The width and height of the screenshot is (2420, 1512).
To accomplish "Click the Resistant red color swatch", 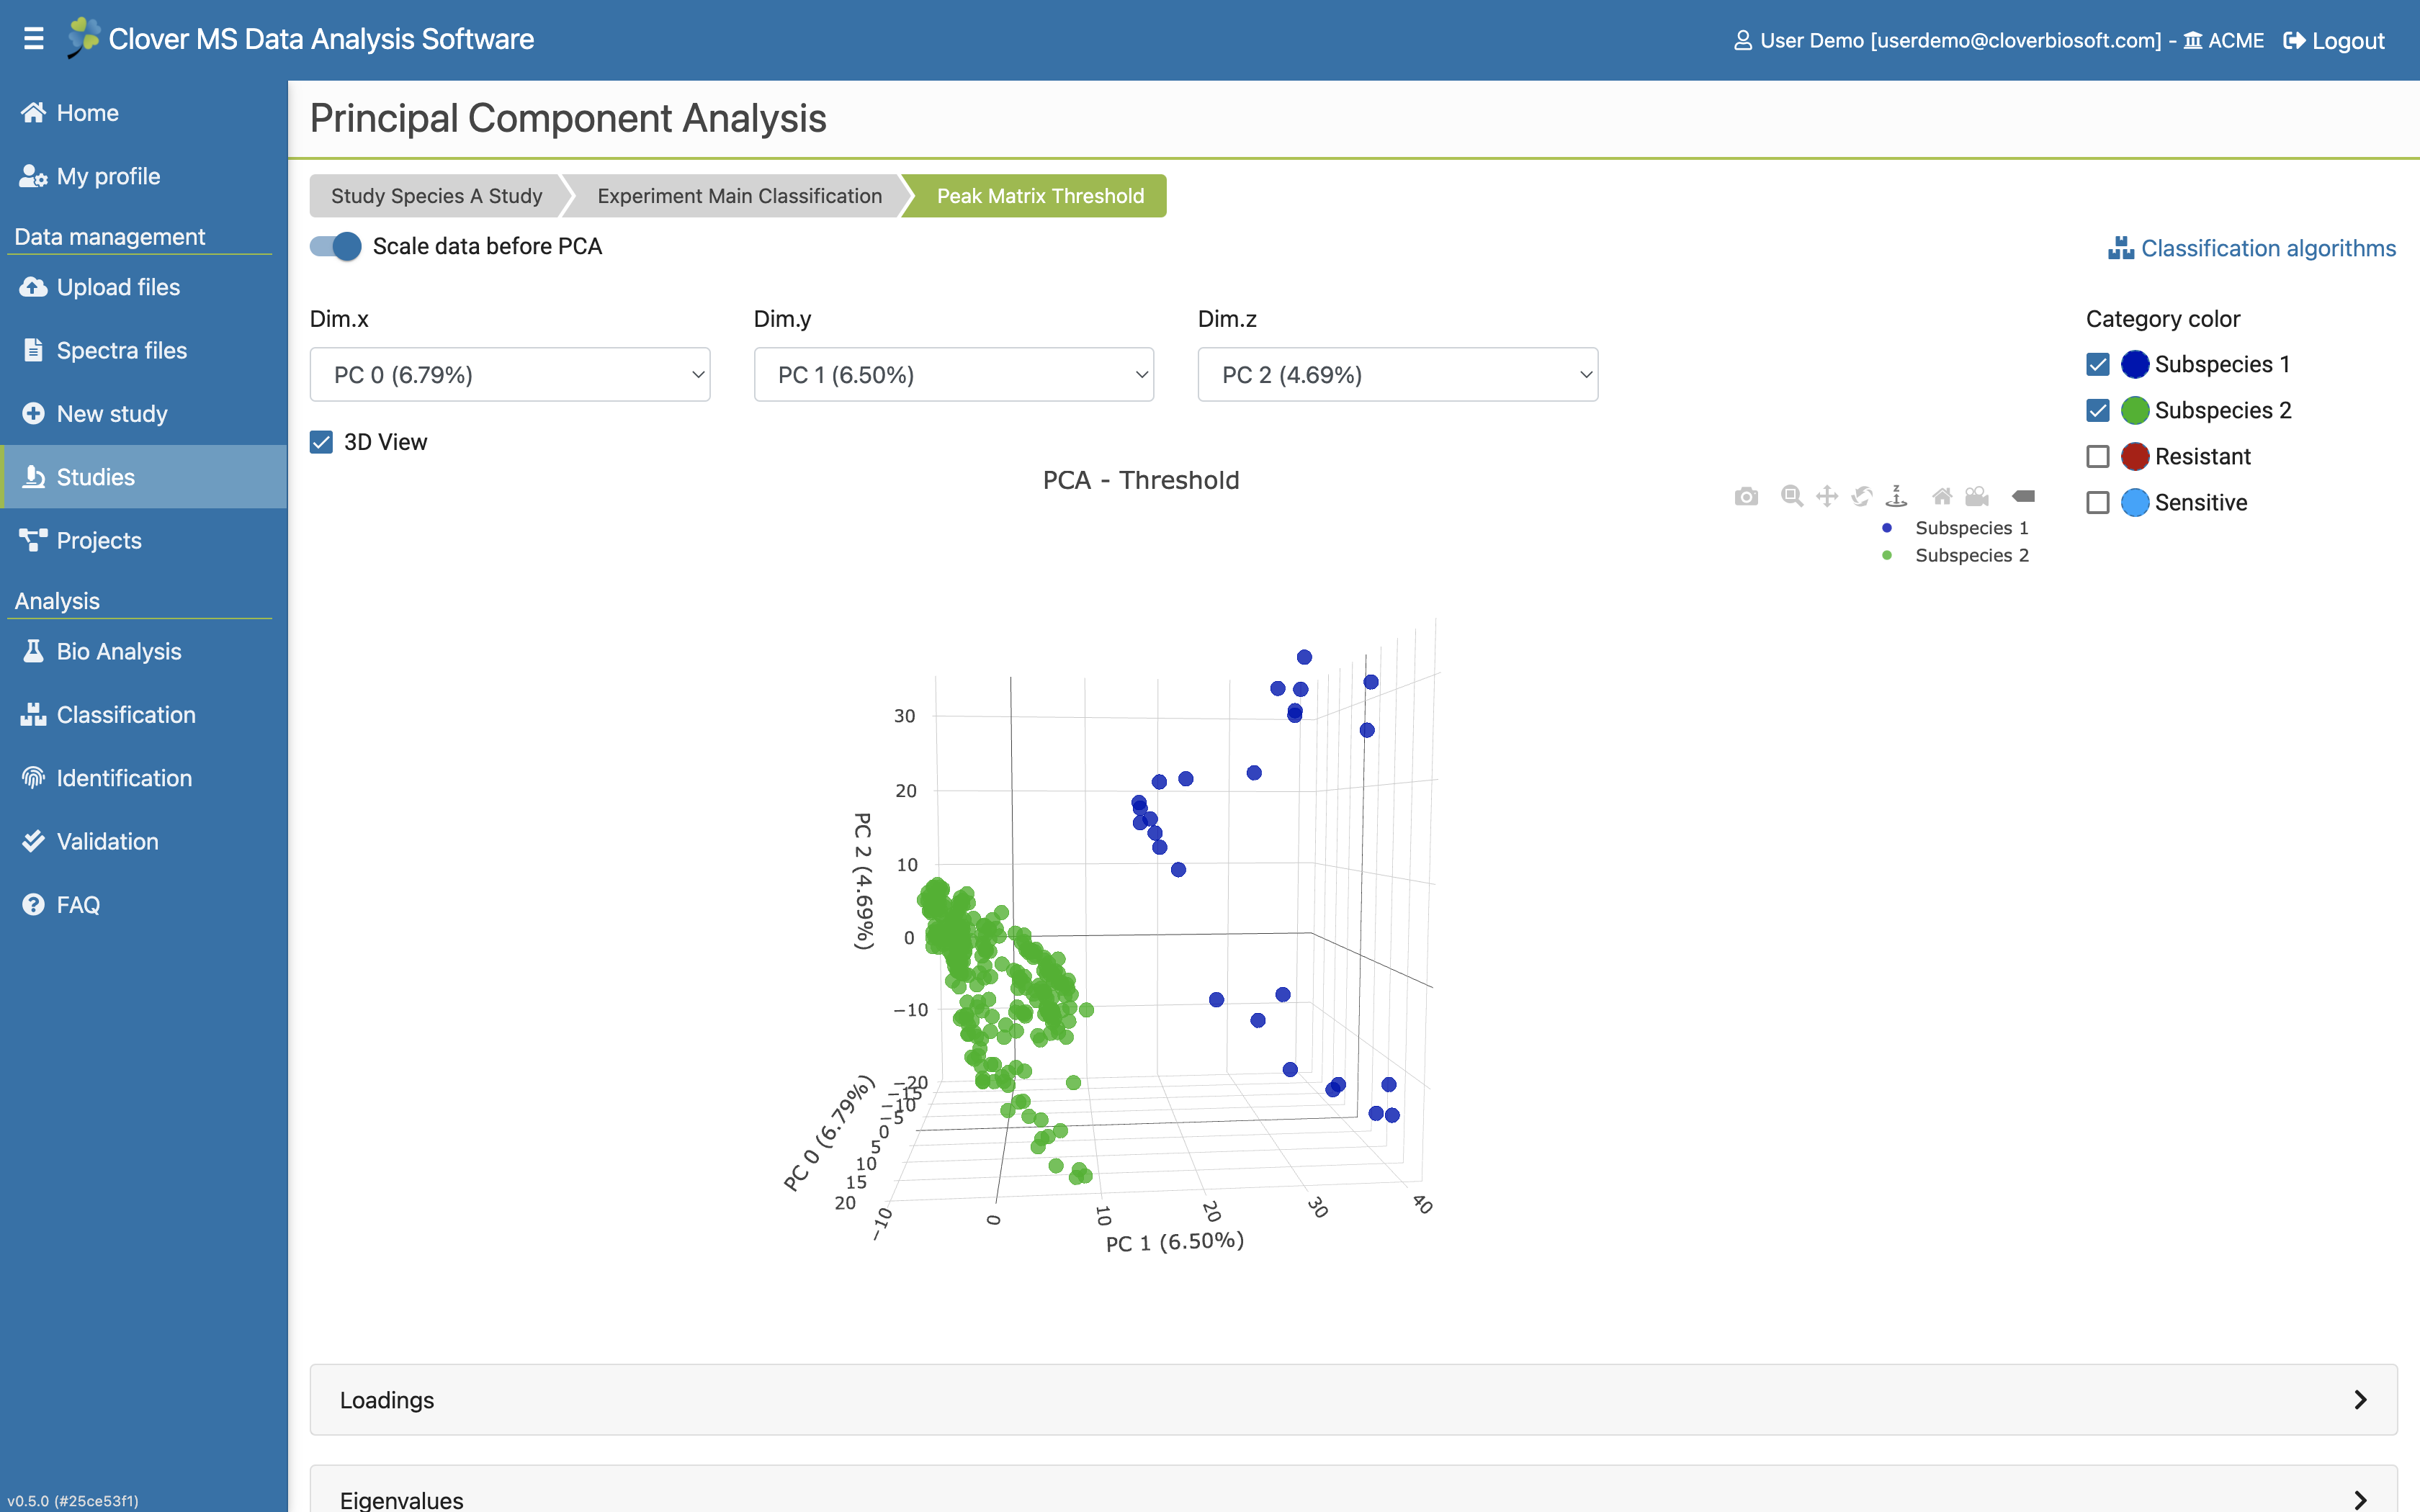I will coord(2135,456).
